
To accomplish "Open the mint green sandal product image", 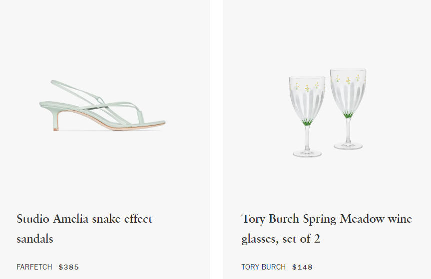I will tap(102, 105).
